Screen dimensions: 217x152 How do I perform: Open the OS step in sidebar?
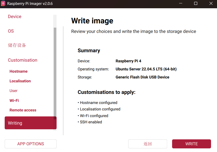[11, 31]
